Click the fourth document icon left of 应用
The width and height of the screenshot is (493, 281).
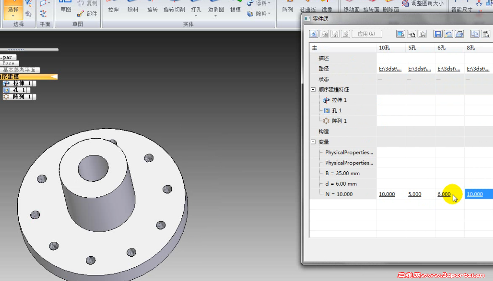pyautogui.click(x=345, y=34)
